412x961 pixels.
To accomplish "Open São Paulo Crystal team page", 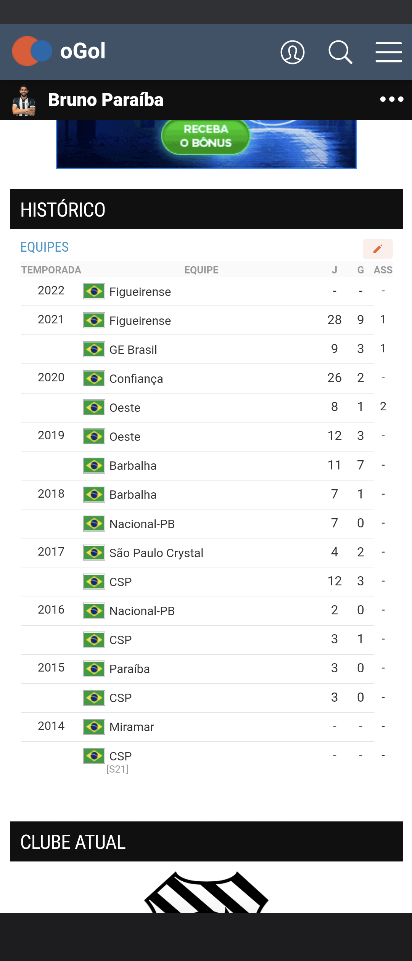I will 156,553.
